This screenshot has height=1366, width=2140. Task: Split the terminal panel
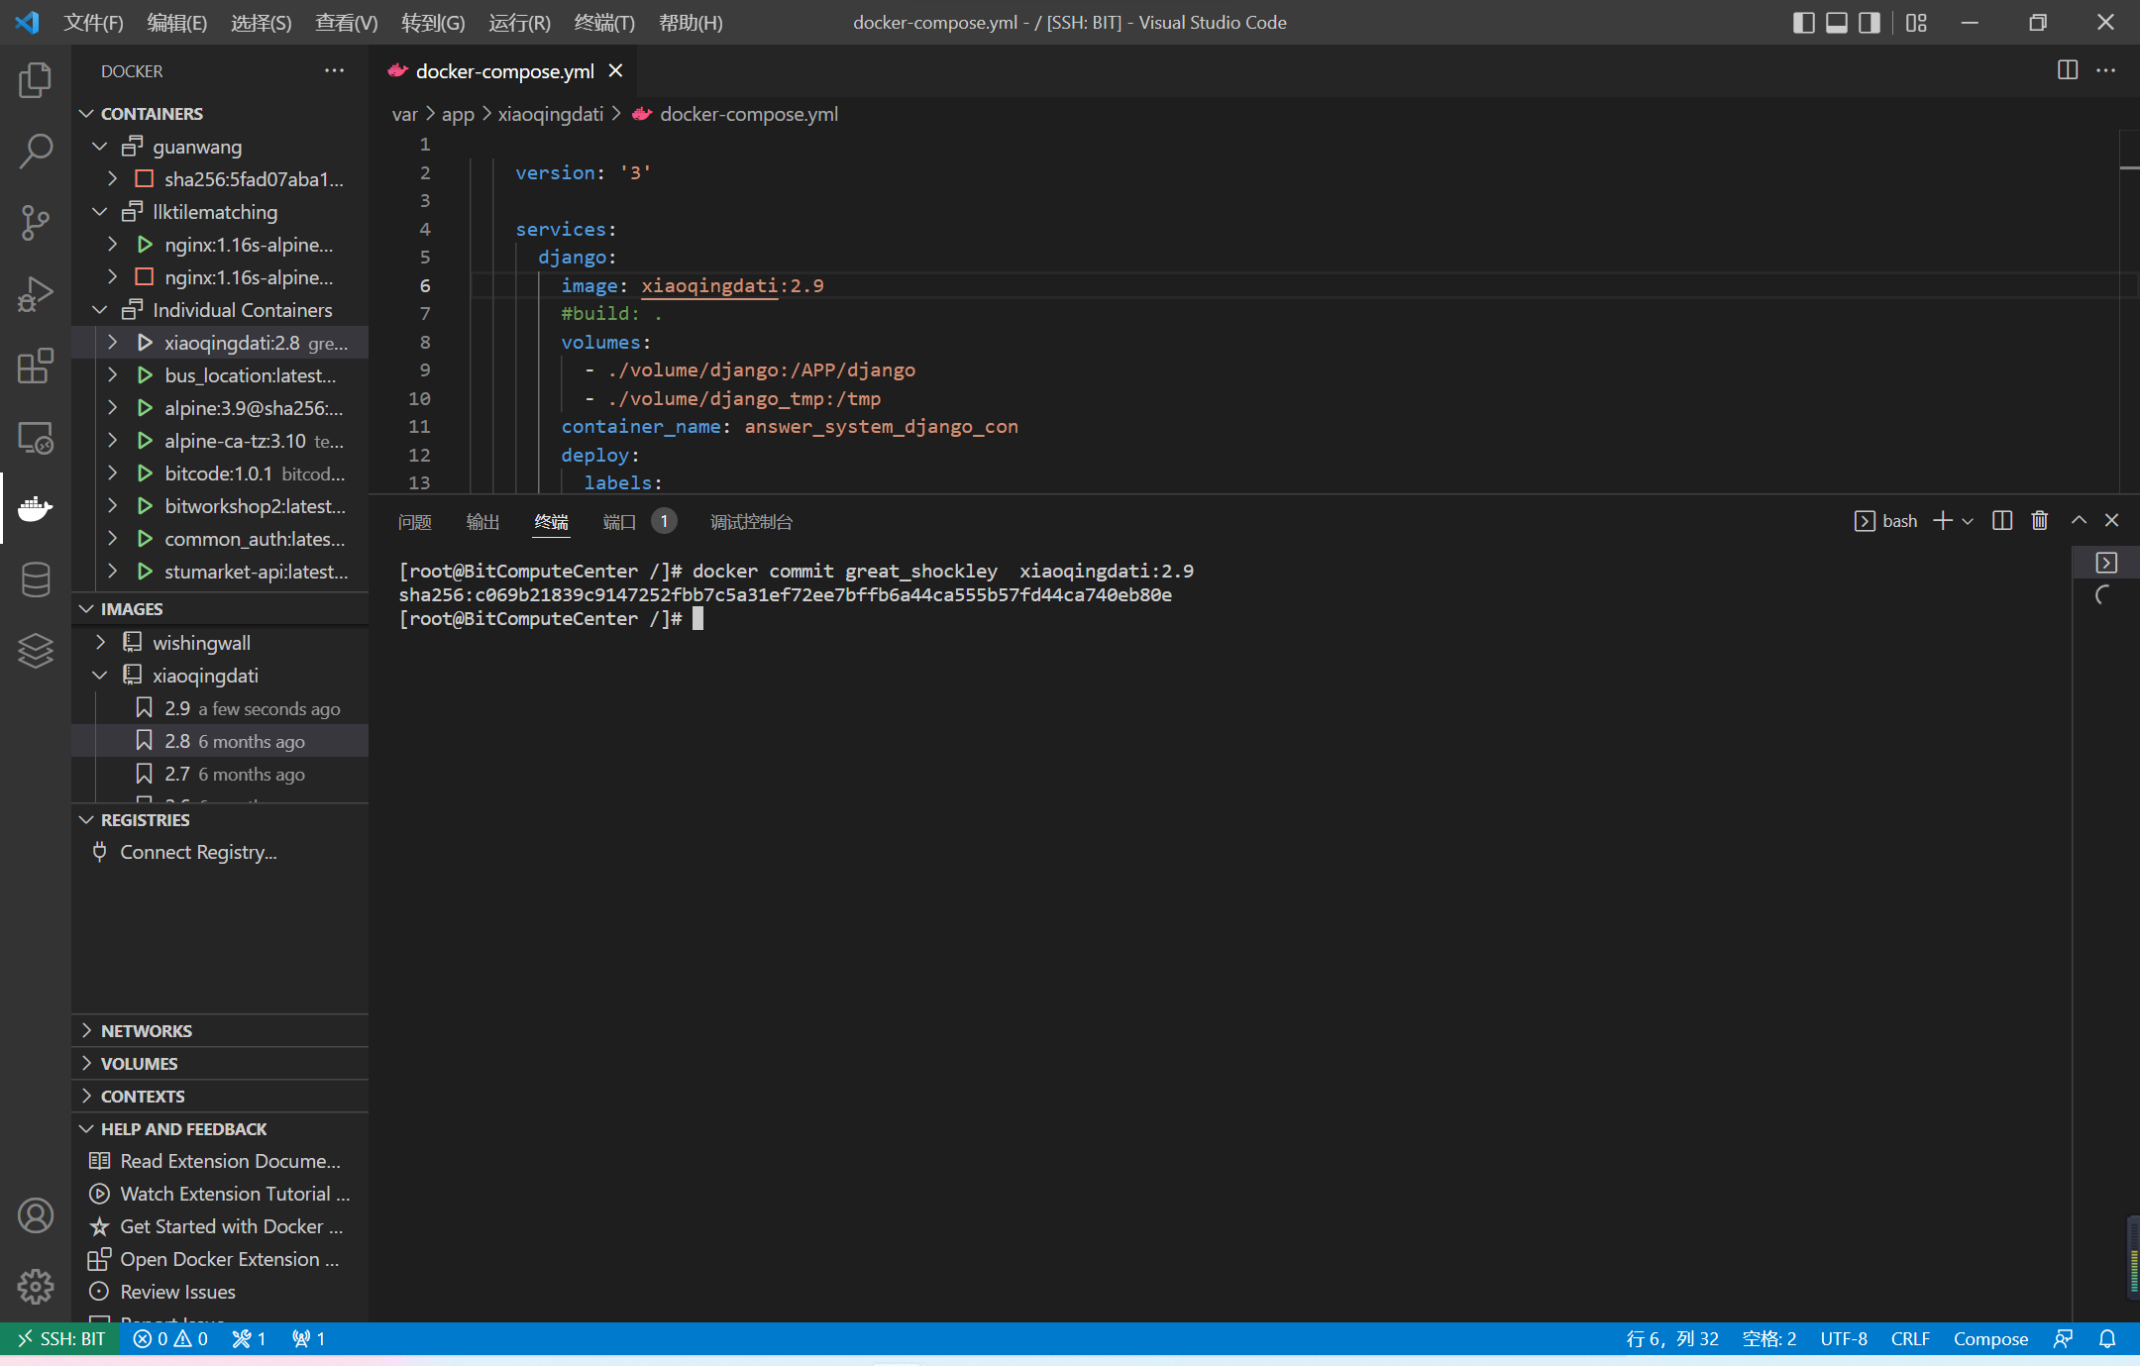pos(2002,521)
